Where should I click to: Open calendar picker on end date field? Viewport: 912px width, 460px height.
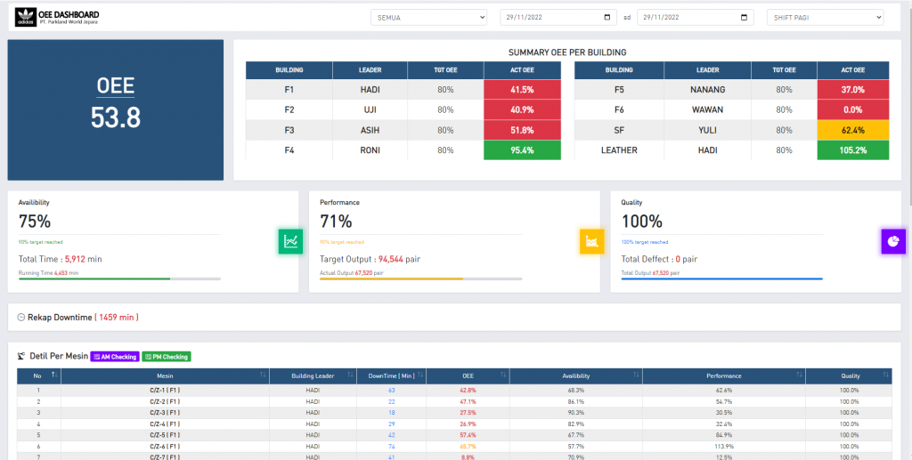744,18
